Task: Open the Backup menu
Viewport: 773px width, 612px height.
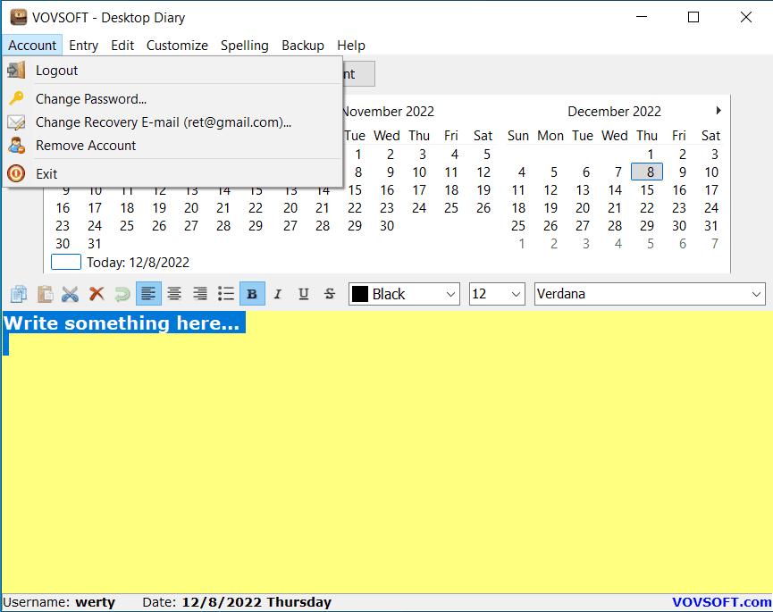Action: (x=303, y=46)
